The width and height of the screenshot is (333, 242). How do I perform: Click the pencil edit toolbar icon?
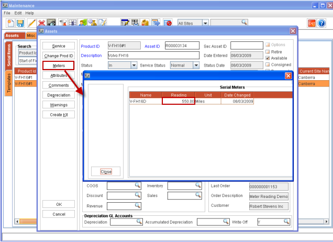point(31,23)
